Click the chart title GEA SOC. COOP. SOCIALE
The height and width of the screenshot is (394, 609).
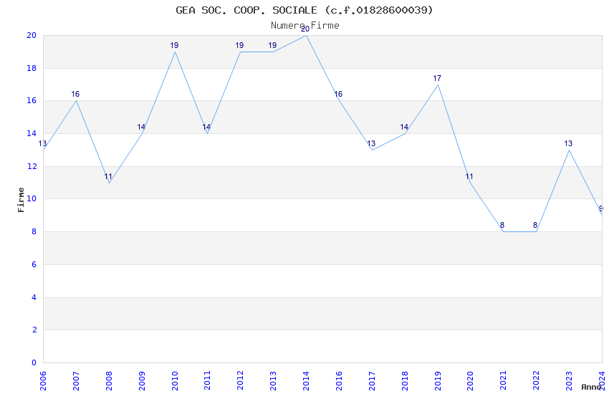[304, 10]
